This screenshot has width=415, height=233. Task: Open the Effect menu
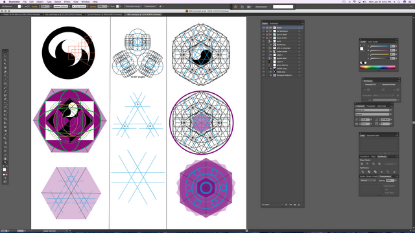click(67, 1)
